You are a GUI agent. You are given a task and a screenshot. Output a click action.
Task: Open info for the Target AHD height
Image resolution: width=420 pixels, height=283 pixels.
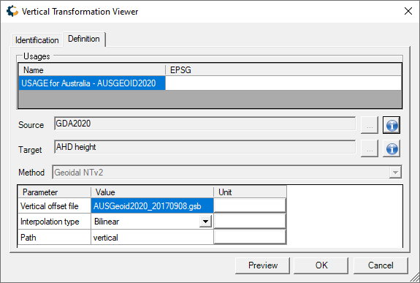coord(392,148)
